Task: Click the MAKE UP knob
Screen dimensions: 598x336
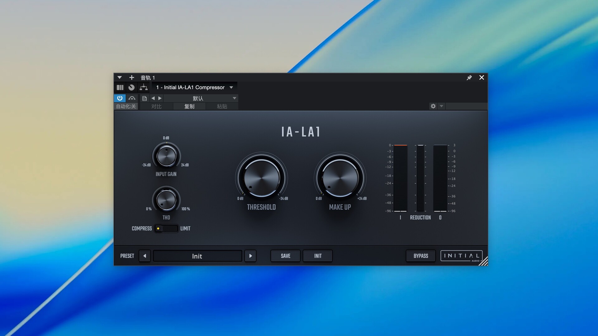Action: [x=340, y=178]
